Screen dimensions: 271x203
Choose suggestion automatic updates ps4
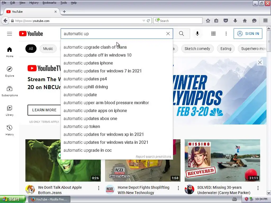117,79
